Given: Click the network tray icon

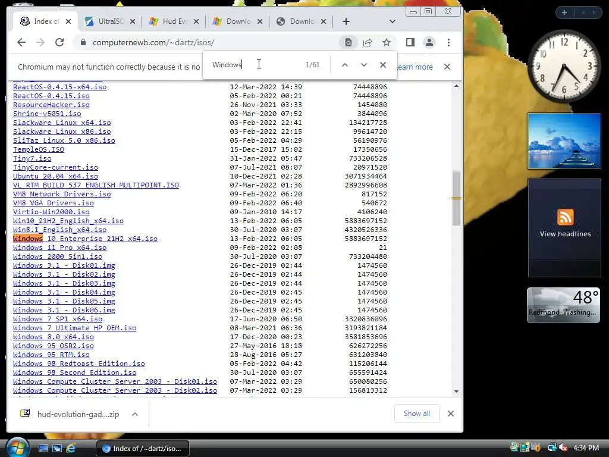Looking at the screenshot, I should tap(552, 447).
